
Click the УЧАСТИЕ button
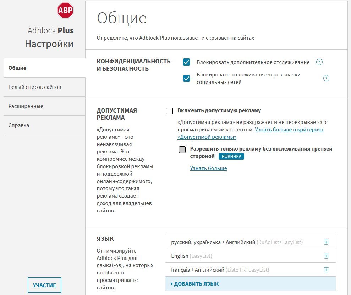coord(44,285)
